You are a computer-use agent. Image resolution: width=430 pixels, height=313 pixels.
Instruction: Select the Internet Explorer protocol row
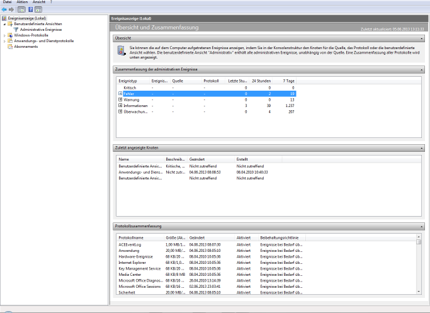[211, 263]
